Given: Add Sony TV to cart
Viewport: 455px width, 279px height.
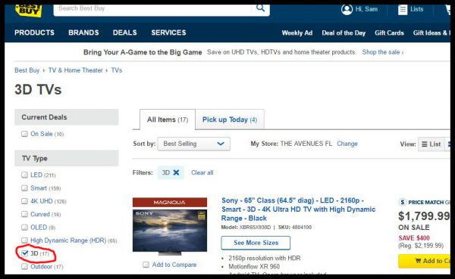Looking at the screenshot, I should pyautogui.click(x=424, y=261).
